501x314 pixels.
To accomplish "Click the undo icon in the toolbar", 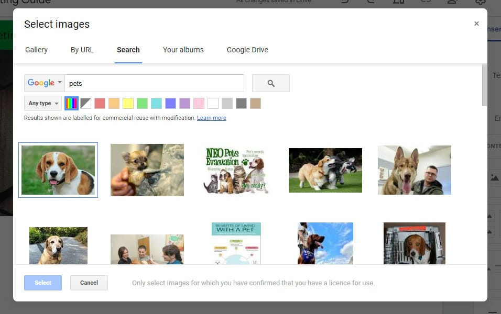I will tap(345, 2).
